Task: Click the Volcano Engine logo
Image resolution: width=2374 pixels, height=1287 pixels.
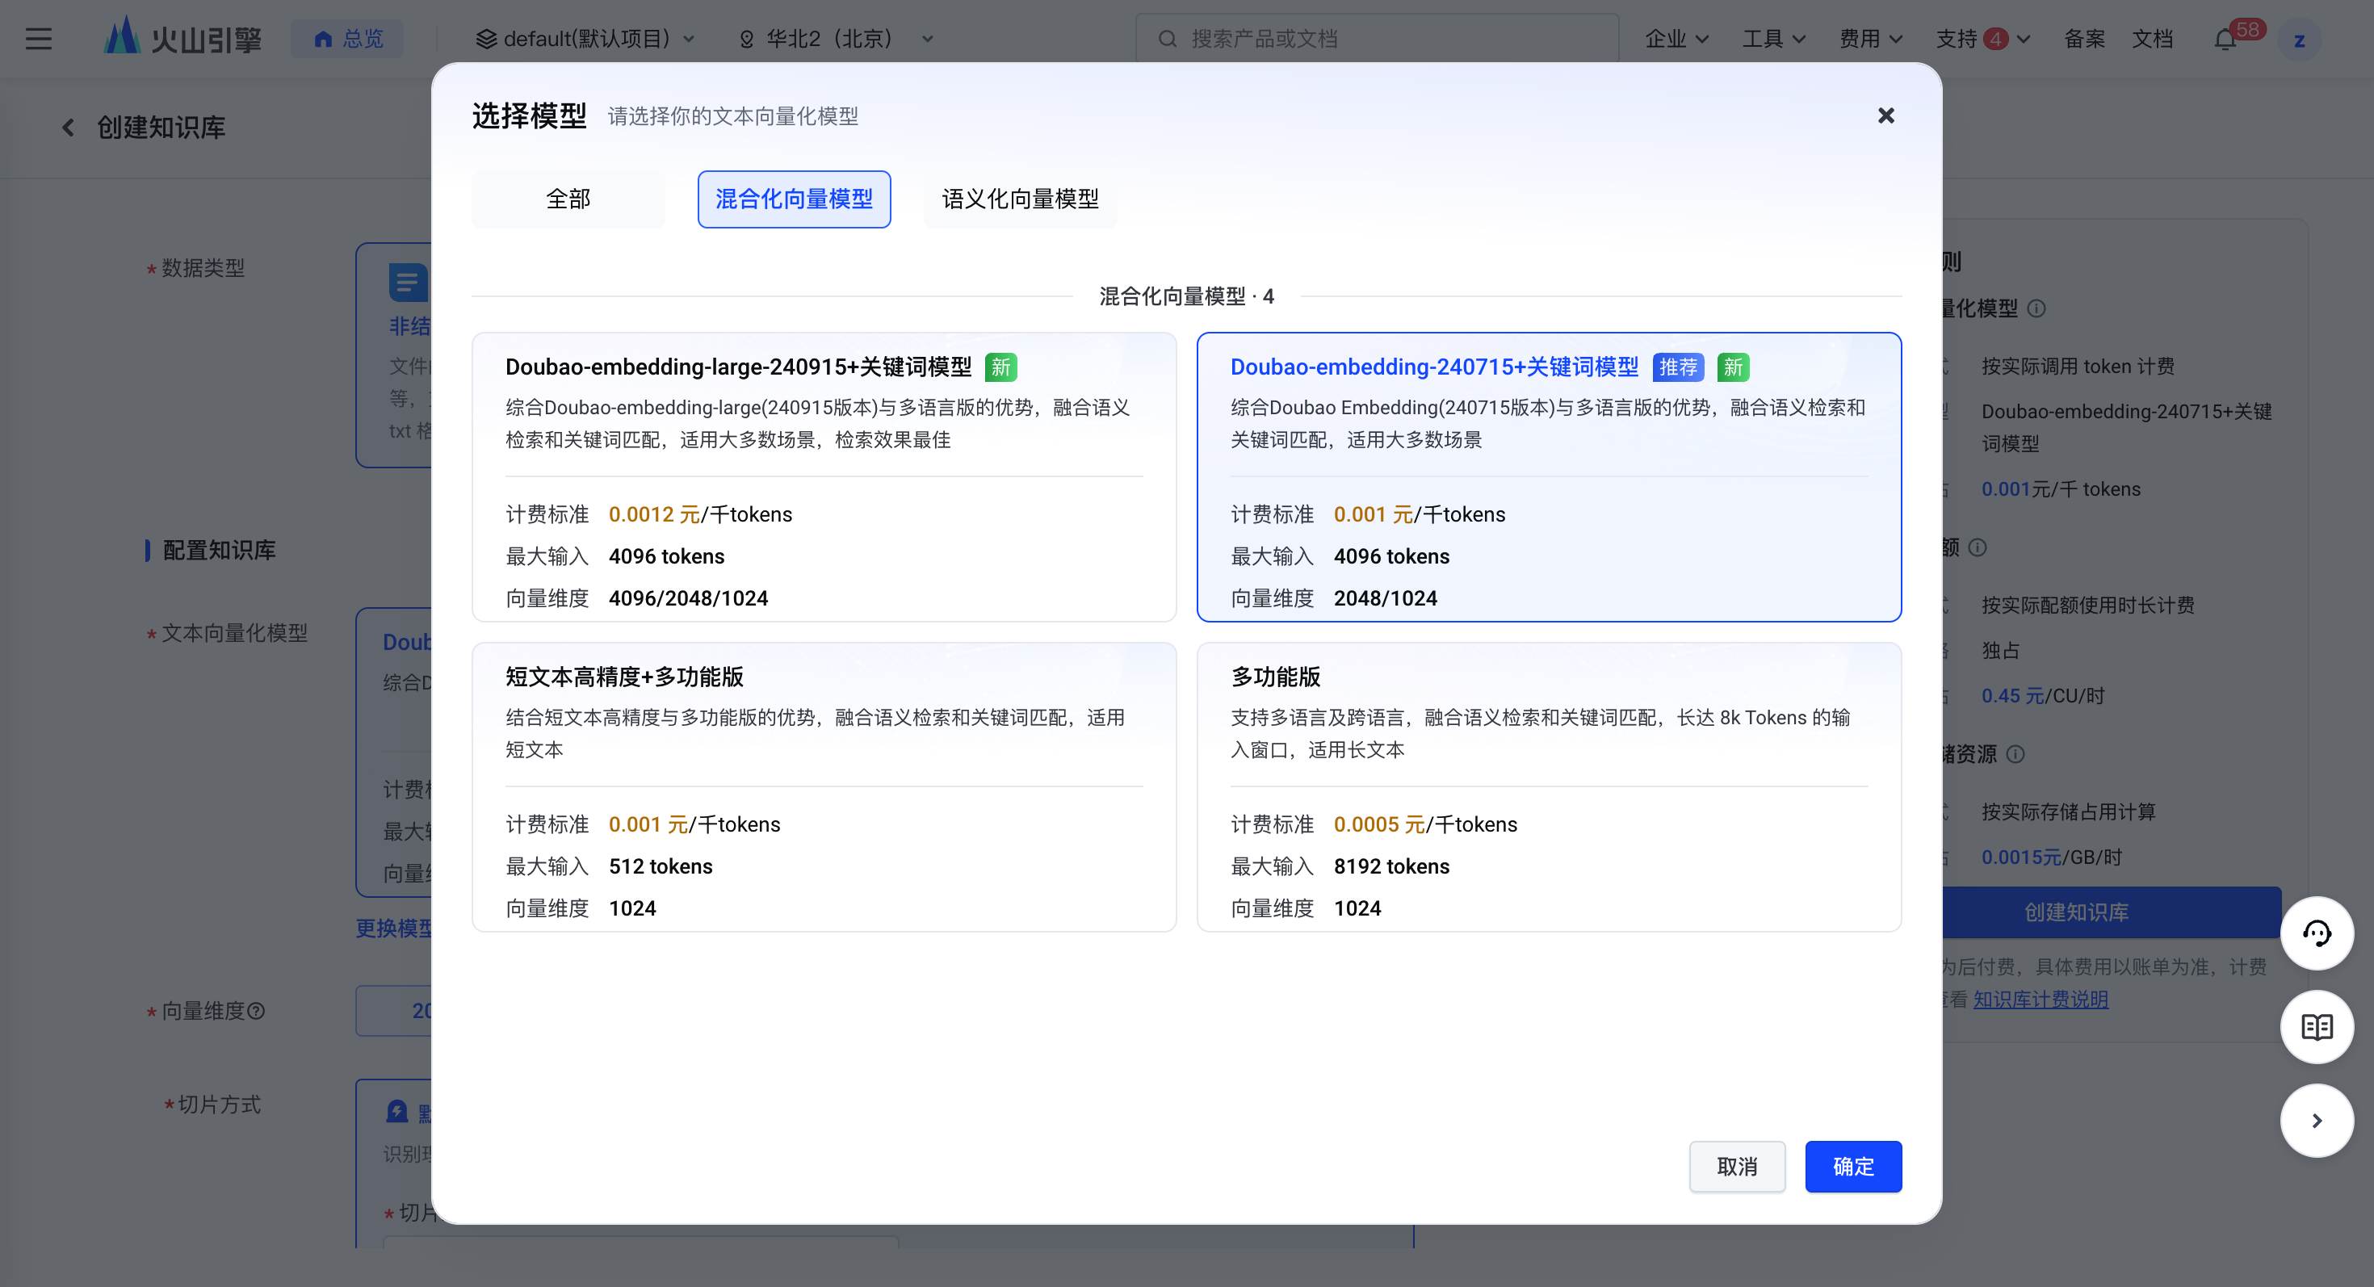Action: pyautogui.click(x=182, y=39)
